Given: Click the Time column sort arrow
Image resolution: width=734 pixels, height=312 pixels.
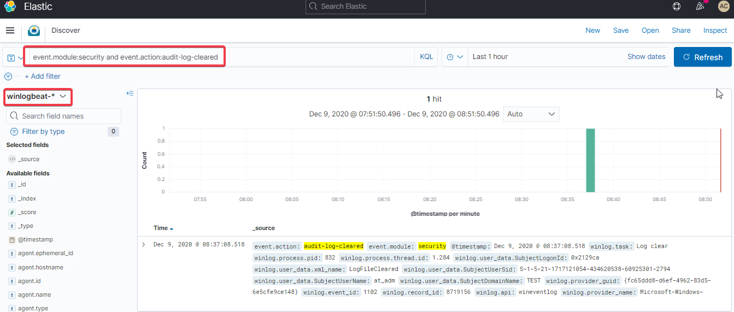Looking at the screenshot, I should (172, 229).
